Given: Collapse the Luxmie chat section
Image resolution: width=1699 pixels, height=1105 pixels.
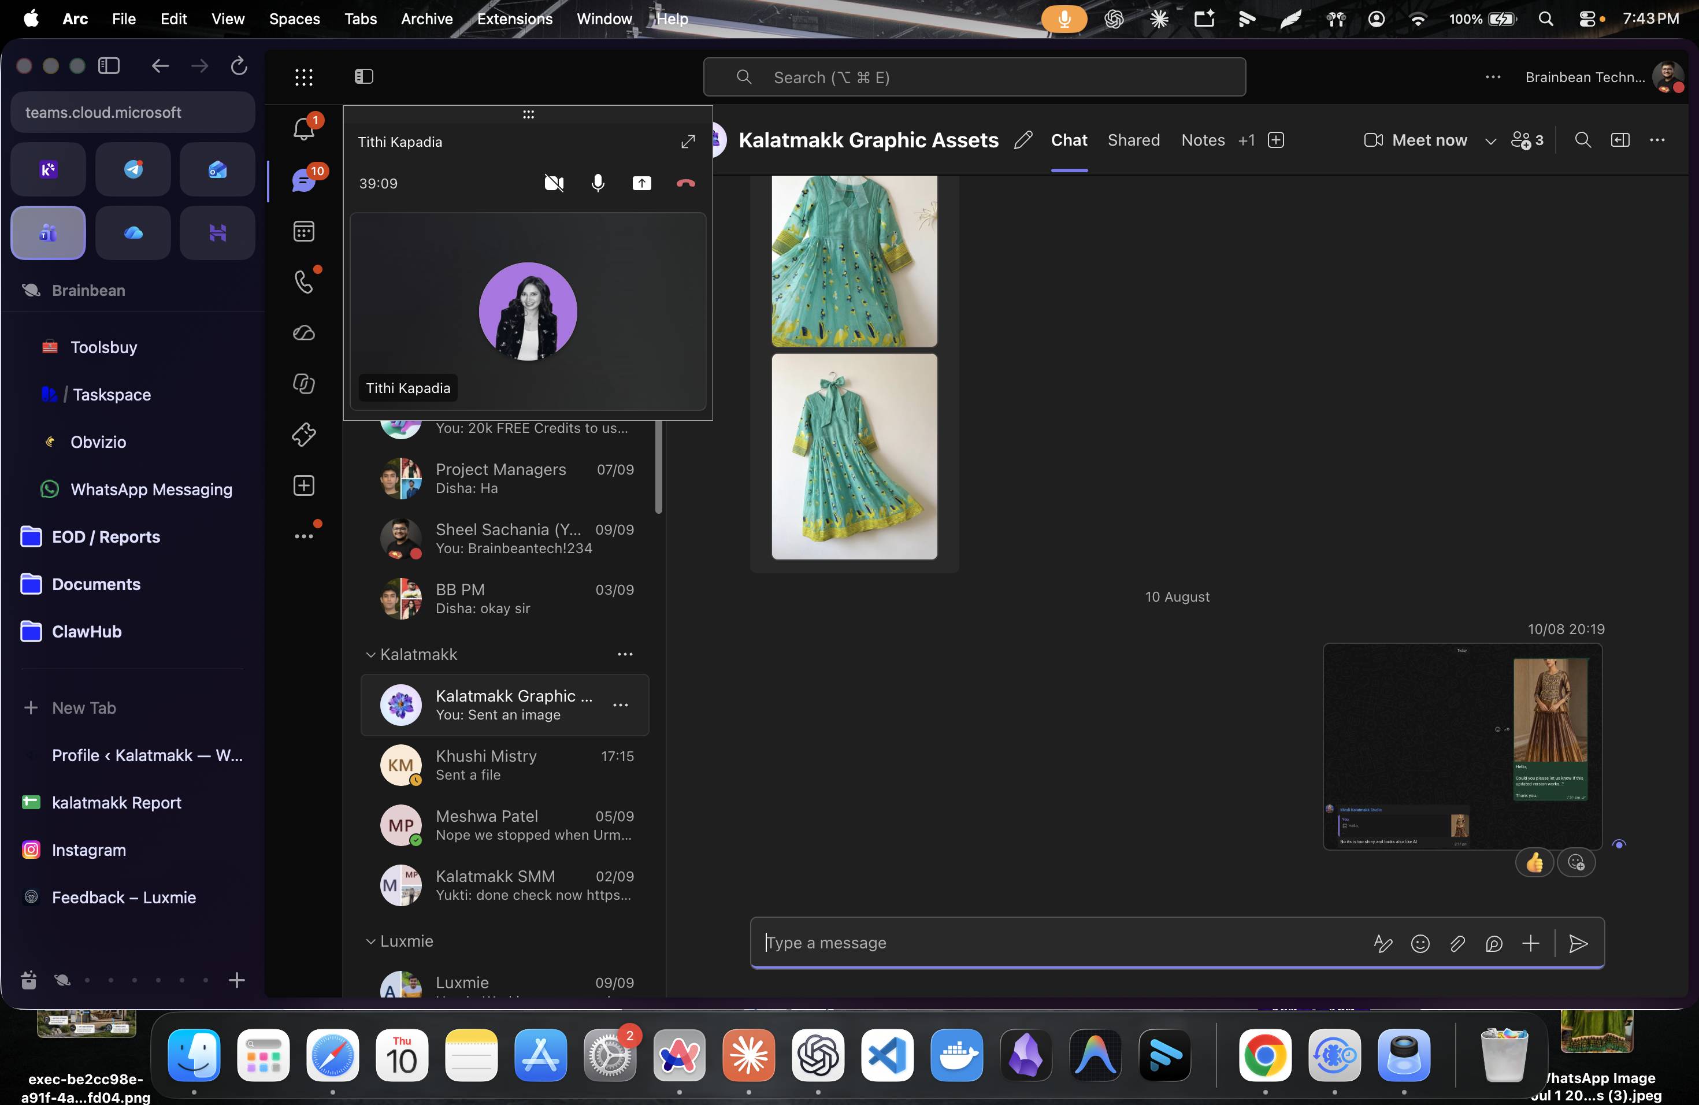Looking at the screenshot, I should click(x=370, y=941).
